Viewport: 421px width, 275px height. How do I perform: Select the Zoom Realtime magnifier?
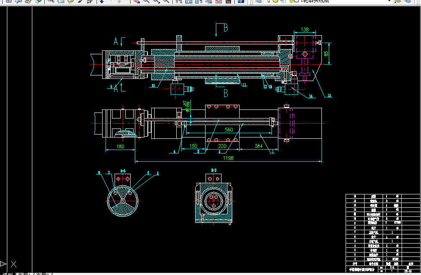pos(147,1)
